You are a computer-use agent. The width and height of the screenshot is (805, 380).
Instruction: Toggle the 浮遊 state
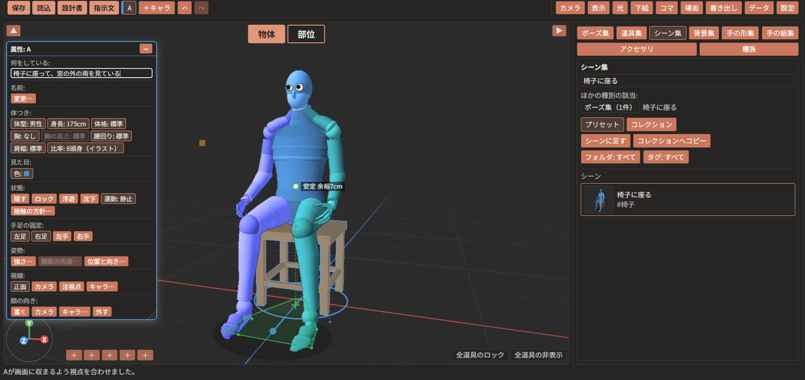pos(68,199)
